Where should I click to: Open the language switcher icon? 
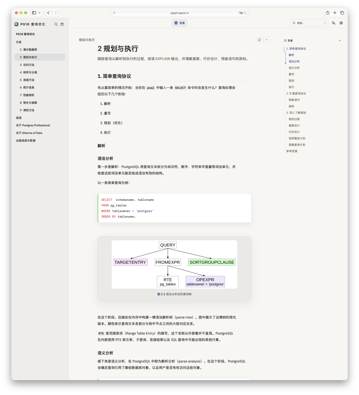[333, 23]
